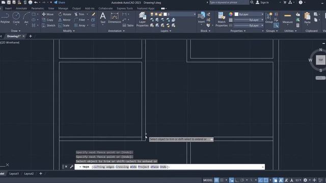The image size is (326, 183).
Task: Toggle layer lock icon in Layers panel
Action: click(x=160, y=14)
